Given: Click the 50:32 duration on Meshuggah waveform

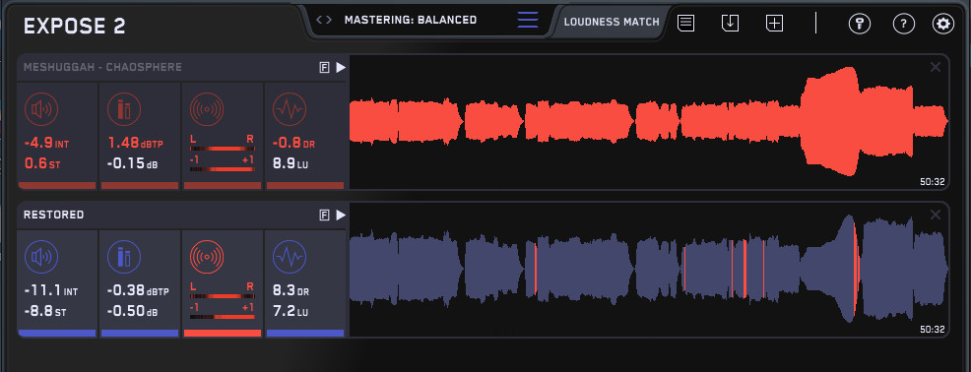Looking at the screenshot, I should (932, 182).
